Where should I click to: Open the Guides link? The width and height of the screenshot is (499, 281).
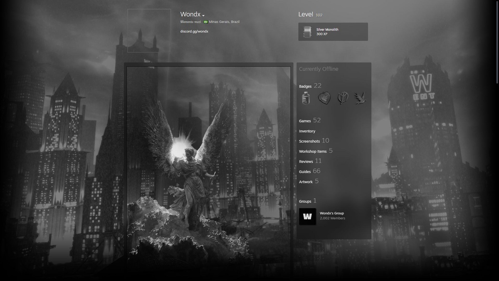point(310,171)
